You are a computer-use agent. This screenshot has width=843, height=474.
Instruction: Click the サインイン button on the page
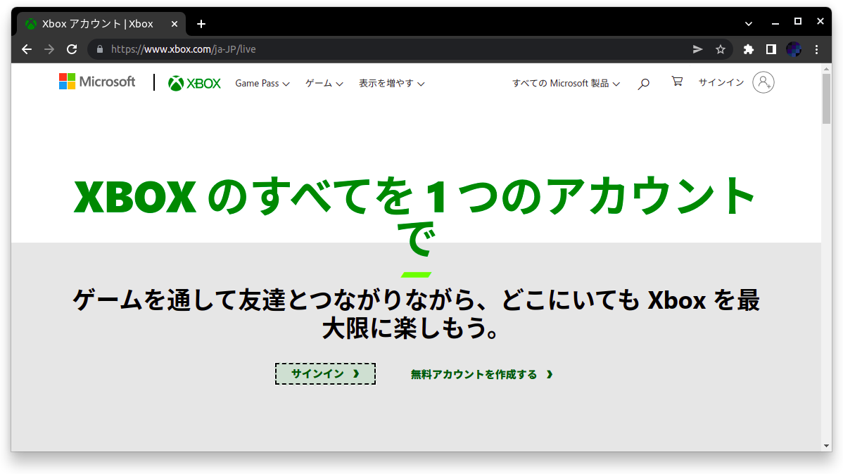(x=325, y=373)
